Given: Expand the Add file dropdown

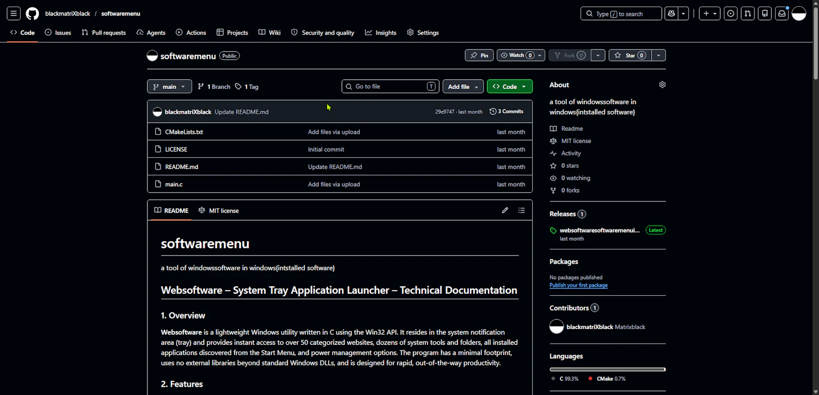Looking at the screenshot, I should pos(463,87).
